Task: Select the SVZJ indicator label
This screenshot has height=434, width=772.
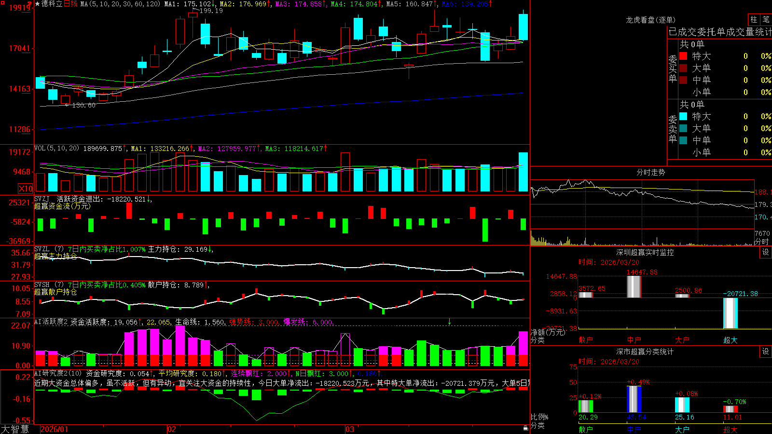Action: tap(42, 199)
